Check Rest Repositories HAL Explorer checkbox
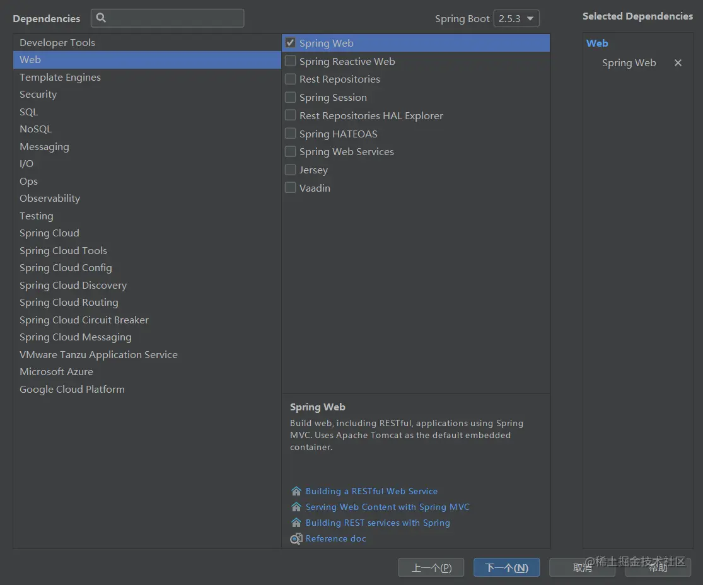Image resolution: width=703 pixels, height=585 pixels. pos(291,115)
